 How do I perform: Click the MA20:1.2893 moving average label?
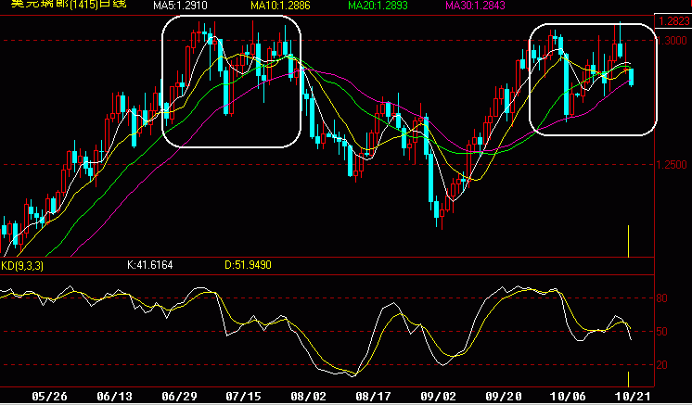(x=378, y=6)
